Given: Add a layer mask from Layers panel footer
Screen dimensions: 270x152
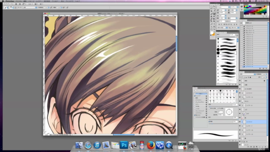Looking at the screenshot, I should [x=254, y=147].
